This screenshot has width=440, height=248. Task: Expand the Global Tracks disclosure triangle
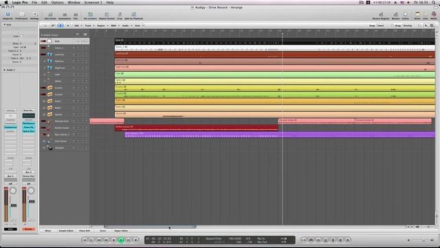tap(42, 35)
